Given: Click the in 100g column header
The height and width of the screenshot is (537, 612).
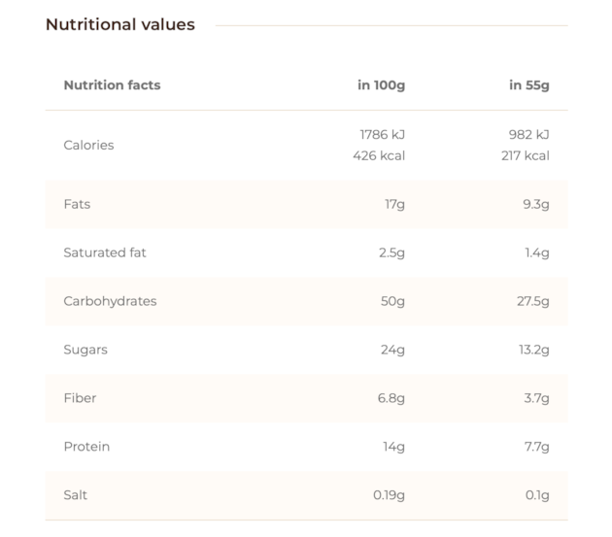Looking at the screenshot, I should tap(382, 85).
